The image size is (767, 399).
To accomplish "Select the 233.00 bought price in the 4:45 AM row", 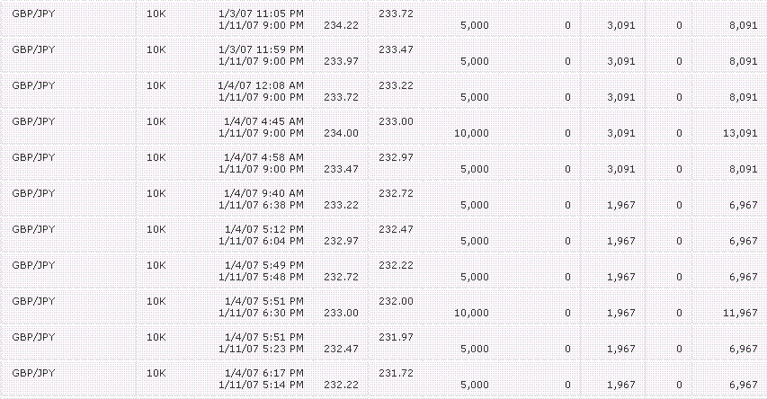I will (x=396, y=121).
